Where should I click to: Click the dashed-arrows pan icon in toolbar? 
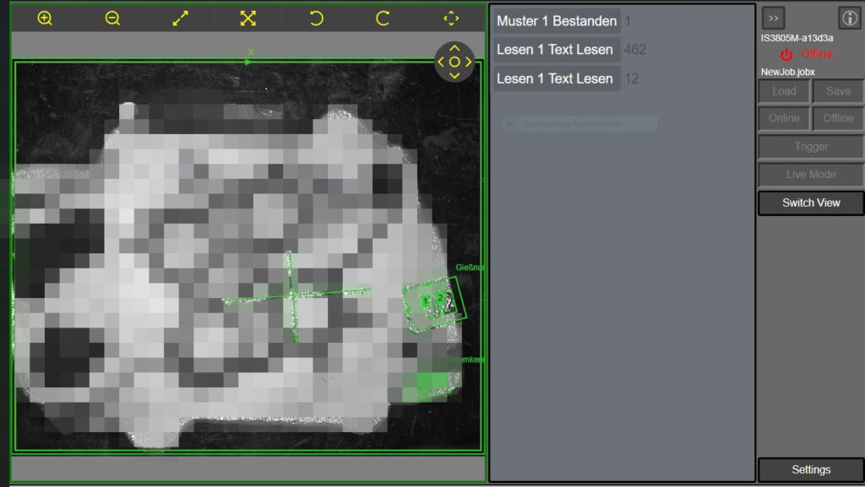[x=451, y=18]
